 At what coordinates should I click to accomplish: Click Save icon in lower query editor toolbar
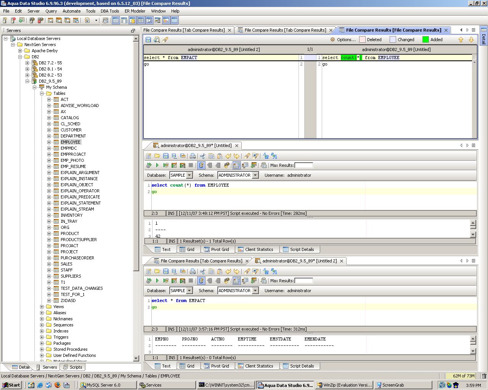[x=165, y=271]
